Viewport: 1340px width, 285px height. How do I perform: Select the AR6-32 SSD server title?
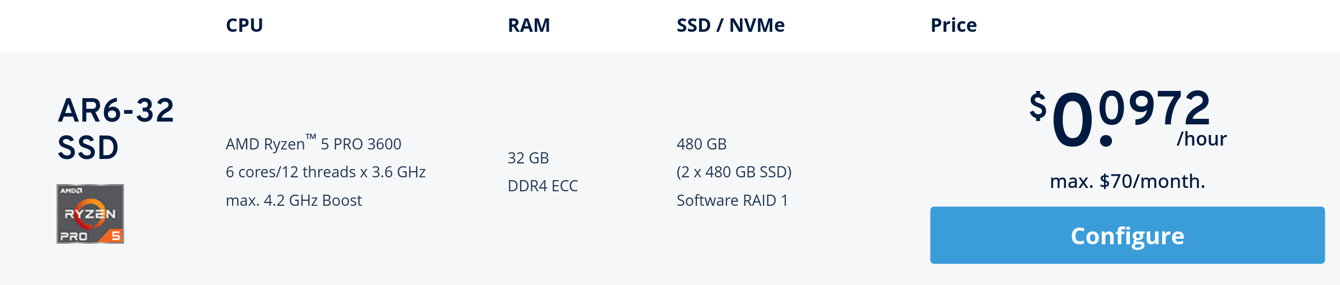point(116,128)
